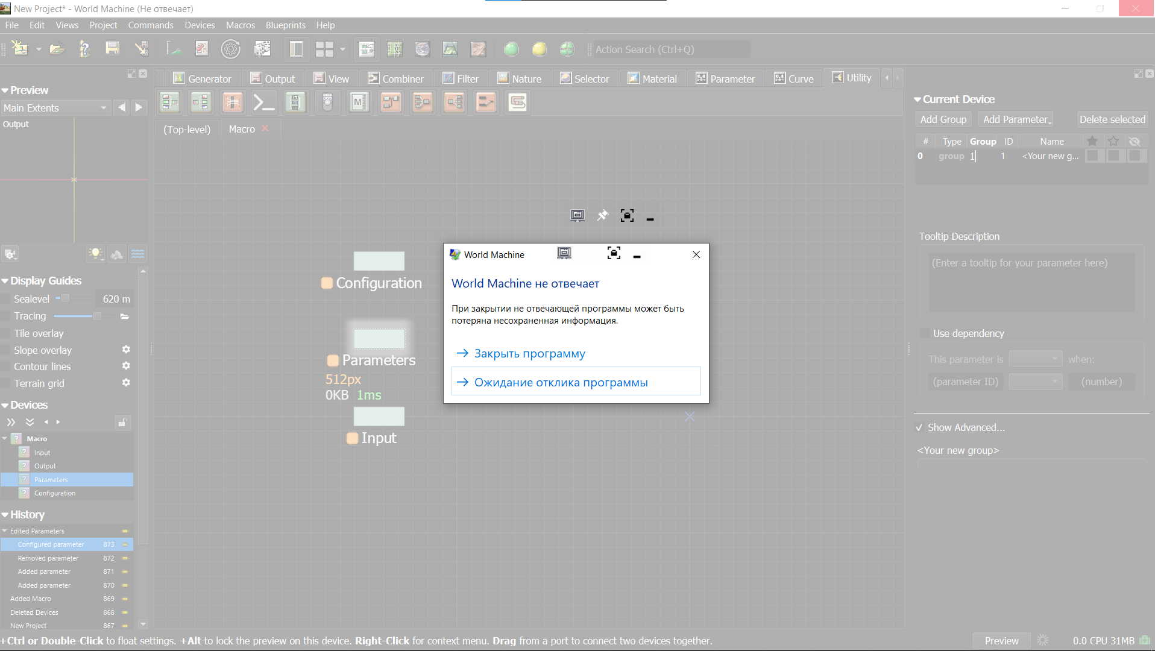Screen dimensions: 1155x651
Task: Click the console prompt device icon
Action: click(x=263, y=102)
